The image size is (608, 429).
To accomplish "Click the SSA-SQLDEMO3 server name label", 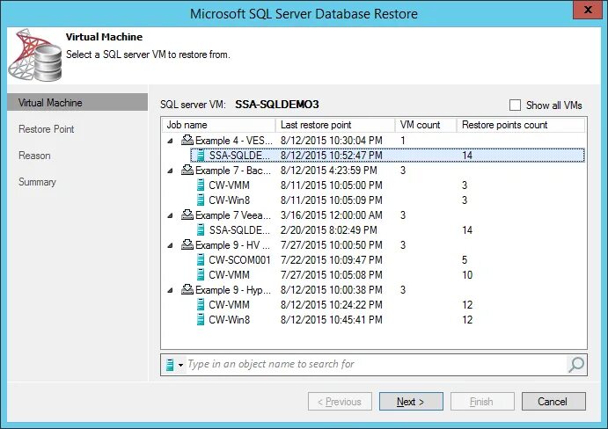I will click(277, 105).
